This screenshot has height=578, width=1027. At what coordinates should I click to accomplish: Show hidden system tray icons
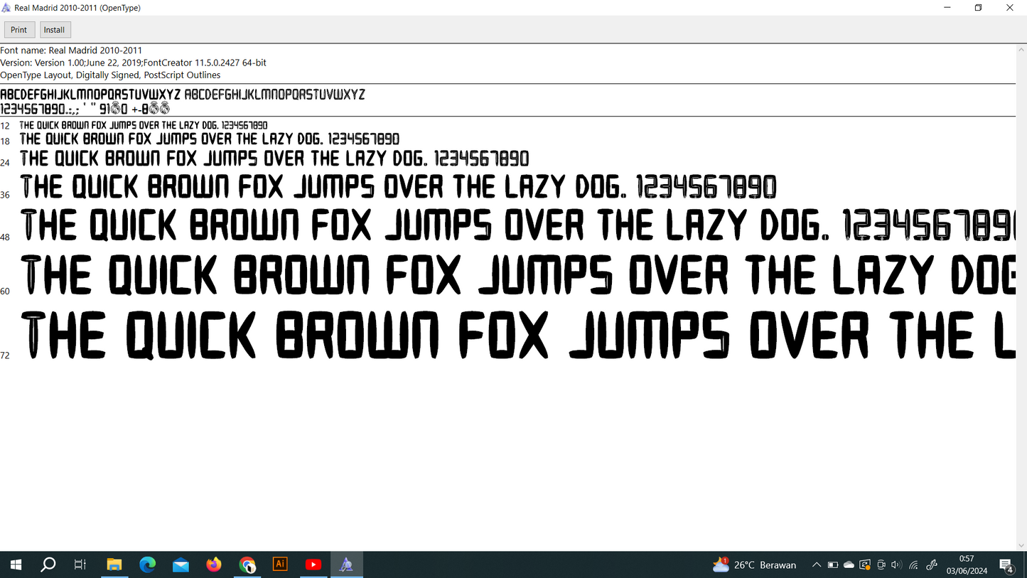[817, 565]
